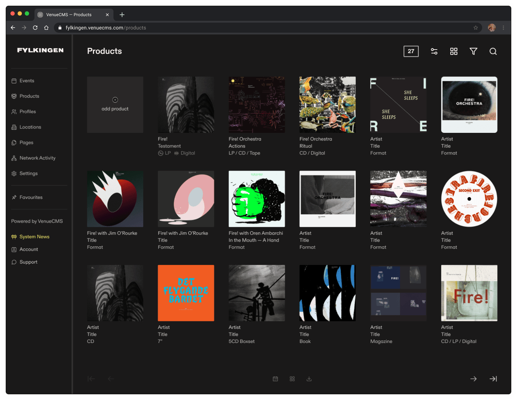The image size is (517, 400).
Task: Open the 5CD Boxset cover
Action: click(257, 293)
